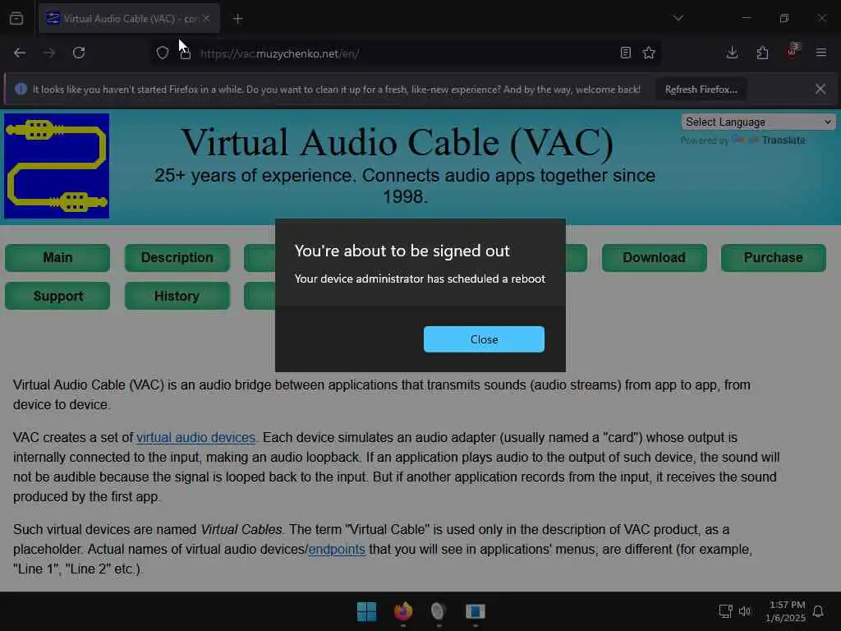Show site security lock information
The image size is (841, 631).
point(186,53)
